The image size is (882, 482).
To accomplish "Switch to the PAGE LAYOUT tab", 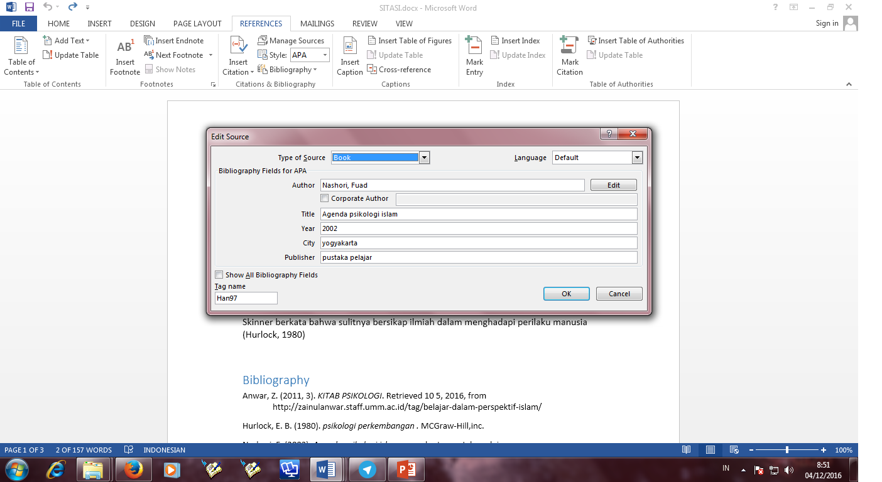I will 197,23.
